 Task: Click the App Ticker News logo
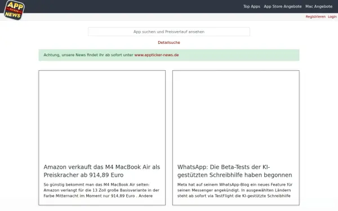tap(14, 10)
